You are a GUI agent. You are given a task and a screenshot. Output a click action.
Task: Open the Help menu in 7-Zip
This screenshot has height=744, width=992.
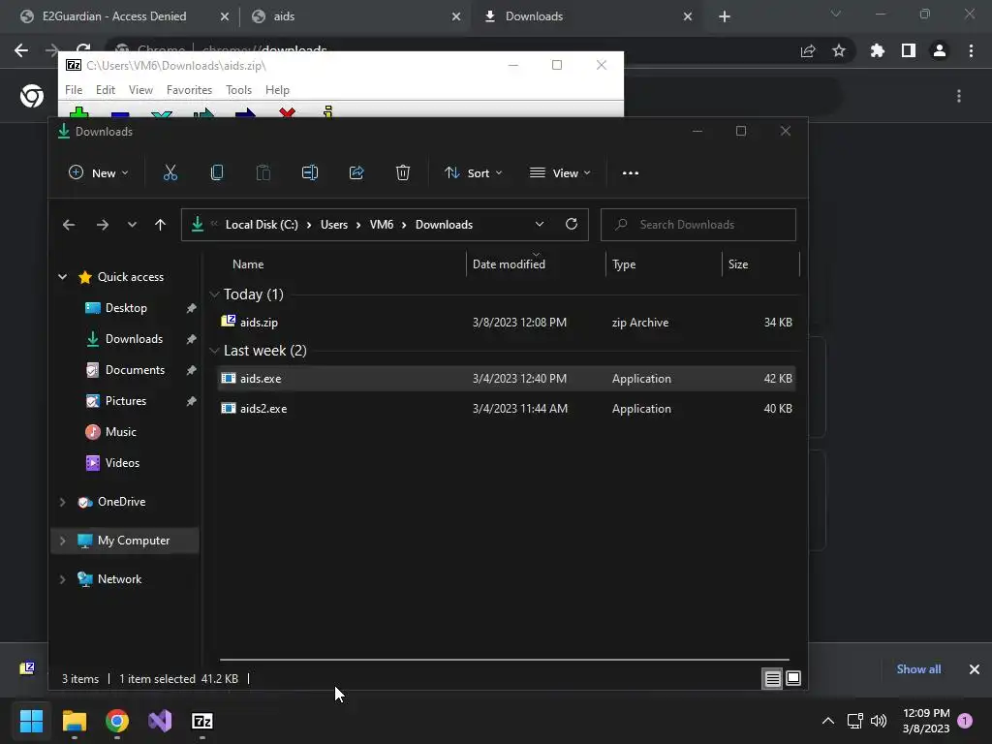277,90
